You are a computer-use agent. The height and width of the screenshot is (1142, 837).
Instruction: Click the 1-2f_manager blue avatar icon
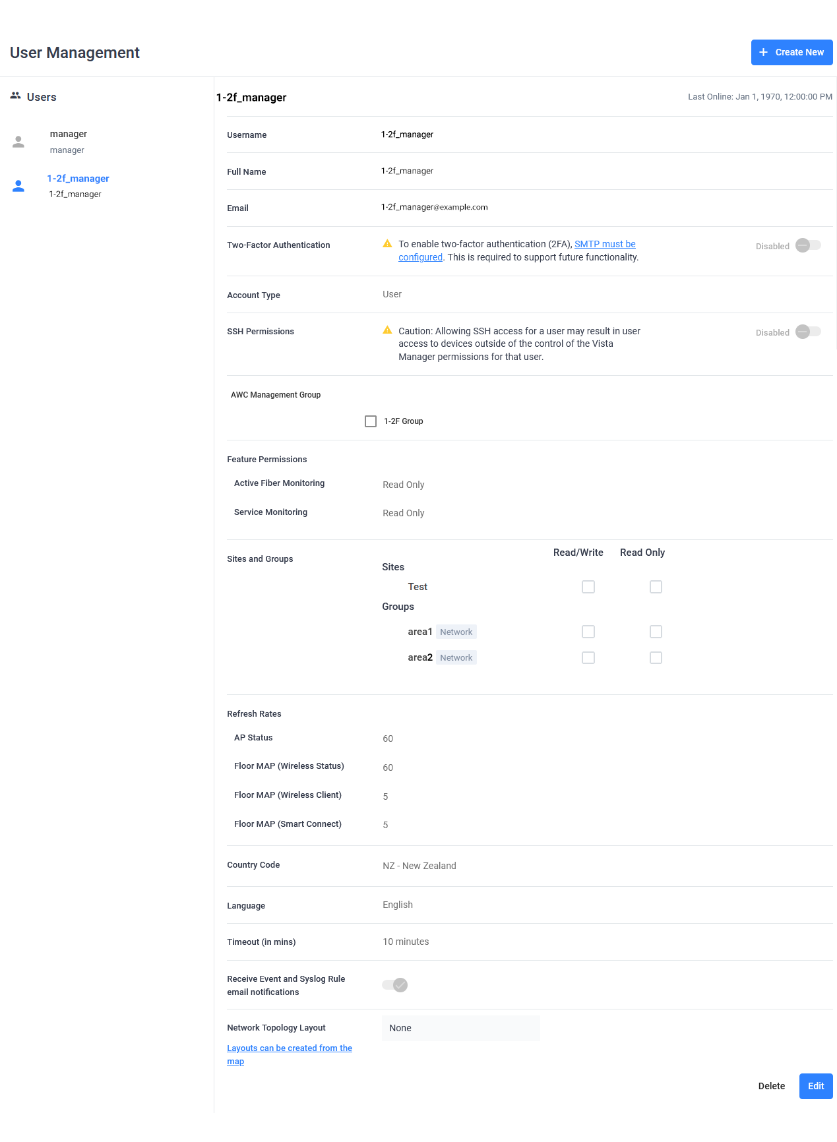point(18,186)
